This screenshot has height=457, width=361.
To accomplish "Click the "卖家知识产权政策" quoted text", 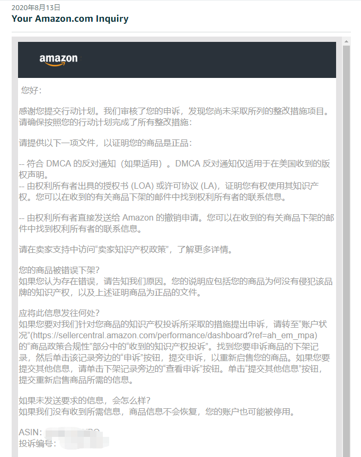I will tap(132, 250).
